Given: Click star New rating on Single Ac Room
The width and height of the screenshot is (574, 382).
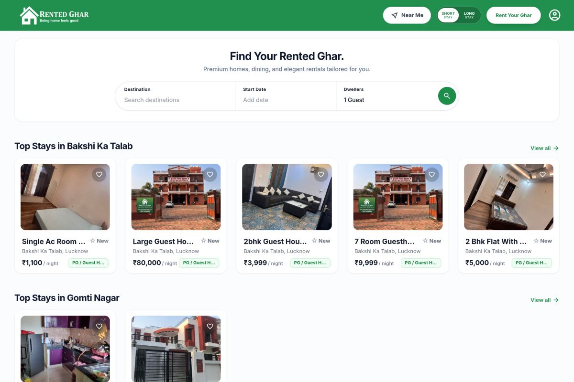Looking at the screenshot, I should pos(99,241).
